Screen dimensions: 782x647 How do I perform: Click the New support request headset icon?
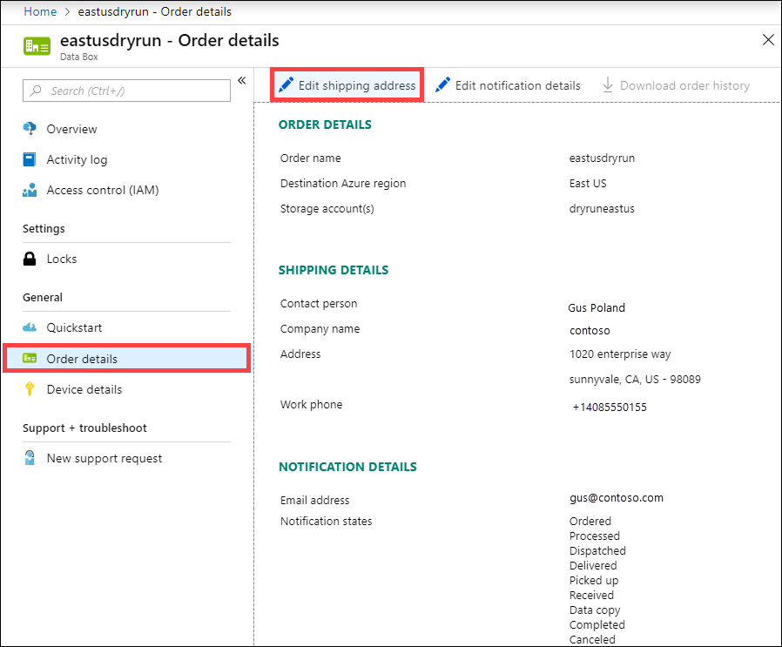point(28,458)
